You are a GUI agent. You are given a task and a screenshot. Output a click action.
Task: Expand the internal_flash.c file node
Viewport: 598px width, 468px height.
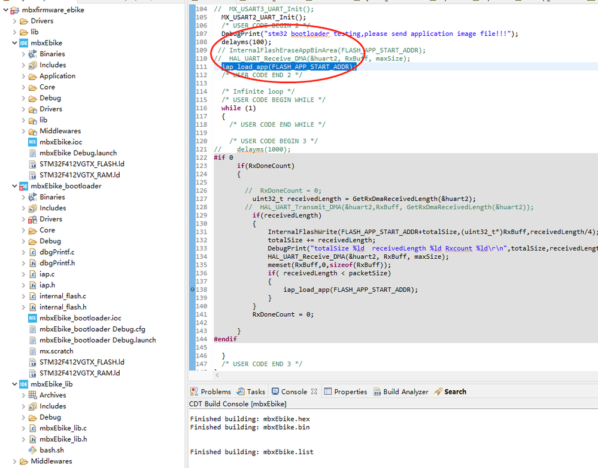[23, 296]
